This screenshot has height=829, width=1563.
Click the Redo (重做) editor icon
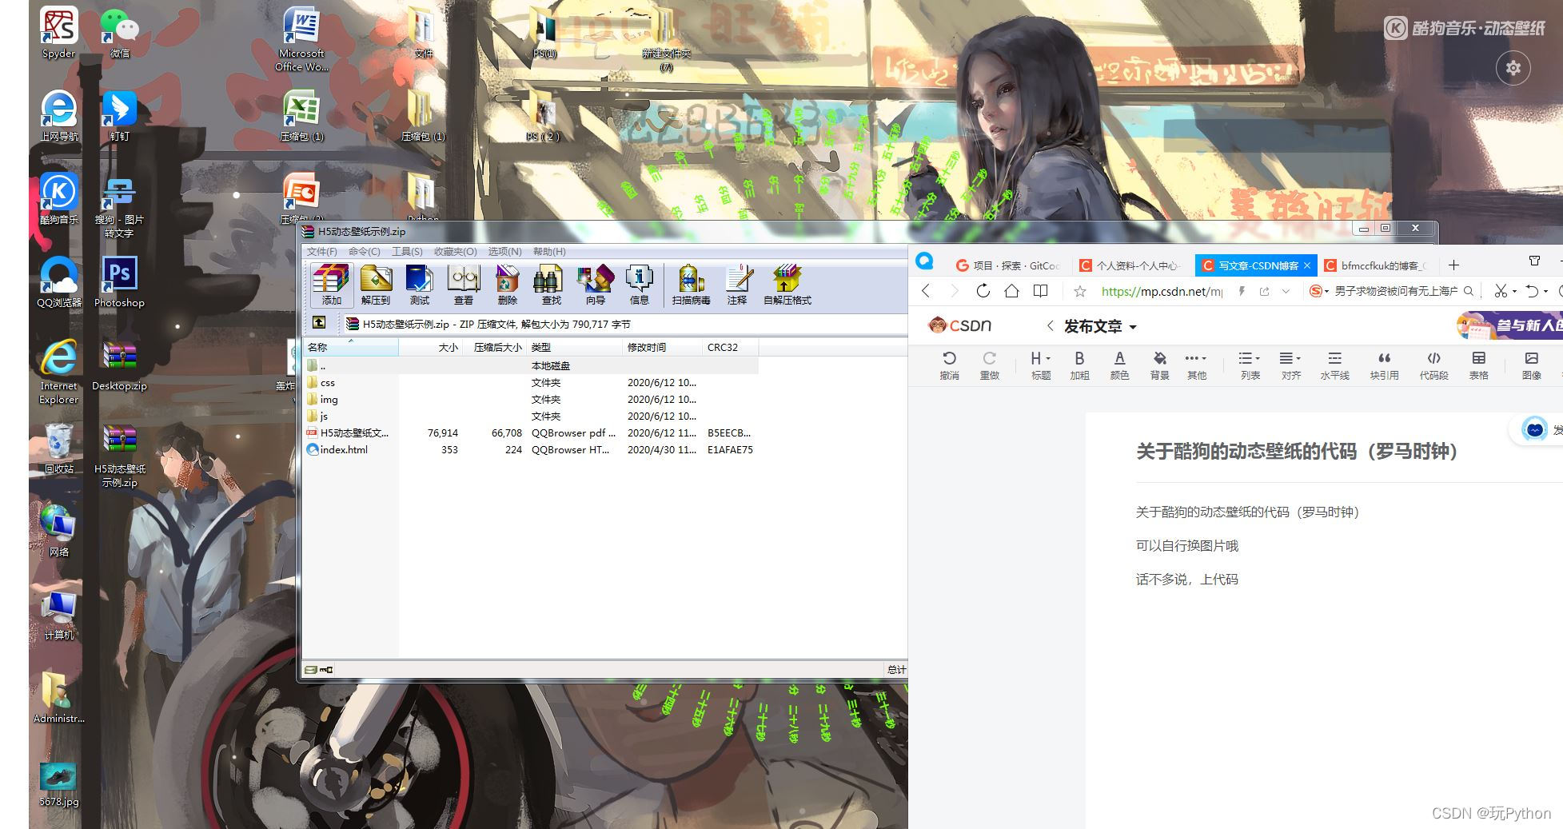pyautogui.click(x=989, y=365)
